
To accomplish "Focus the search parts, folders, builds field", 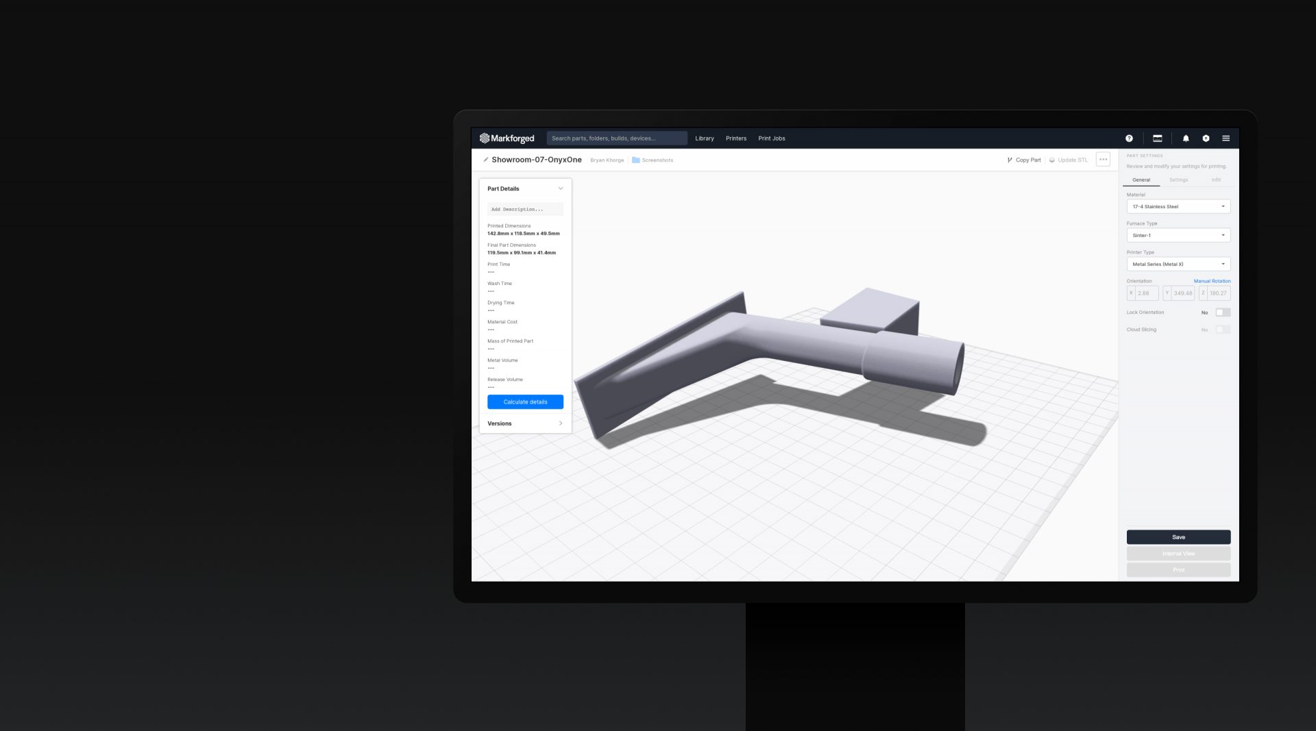I will pyautogui.click(x=617, y=138).
